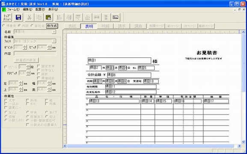This screenshot has height=154, width=247.
Task: Click the No. numbering toolbar icon
Action: [x=116, y=17]
